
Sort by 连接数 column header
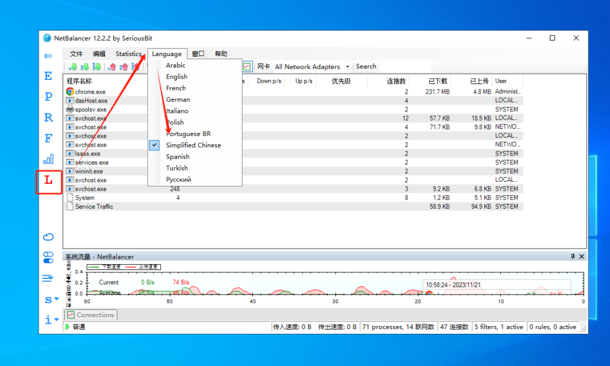point(396,81)
